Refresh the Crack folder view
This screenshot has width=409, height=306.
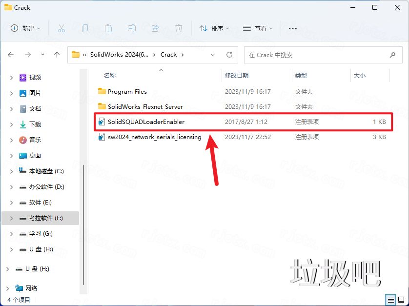pyautogui.click(x=229, y=55)
